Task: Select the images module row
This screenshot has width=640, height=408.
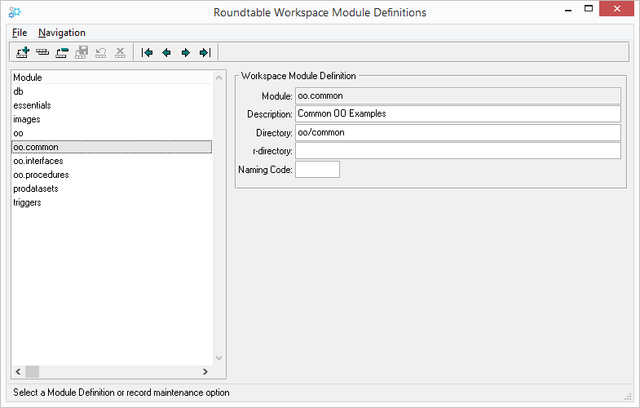Action: (112, 119)
